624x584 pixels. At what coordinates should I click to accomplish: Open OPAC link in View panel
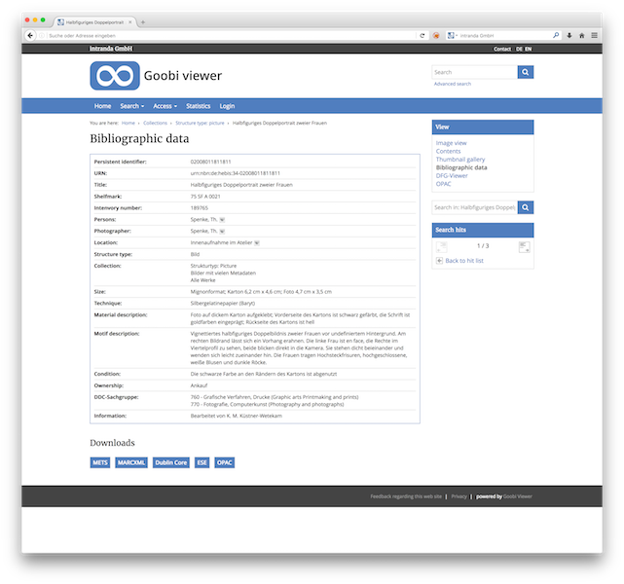pyautogui.click(x=443, y=184)
